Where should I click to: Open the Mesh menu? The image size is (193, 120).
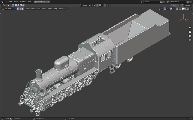click(44, 9)
